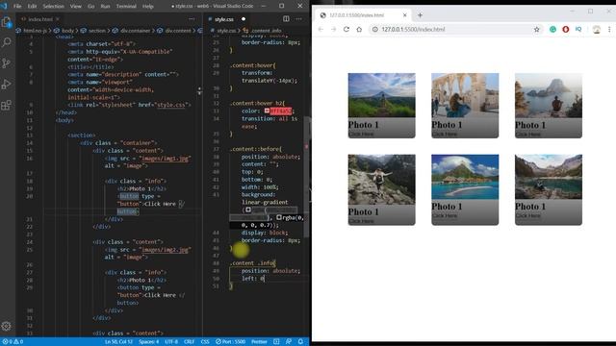Viewport: 616px width, 346px height.
Task: Select section in the breadcrumb
Action: coord(96,31)
